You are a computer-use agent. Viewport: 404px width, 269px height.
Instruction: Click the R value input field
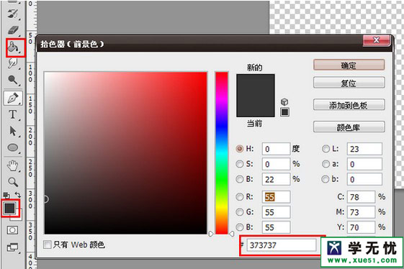[277, 197]
